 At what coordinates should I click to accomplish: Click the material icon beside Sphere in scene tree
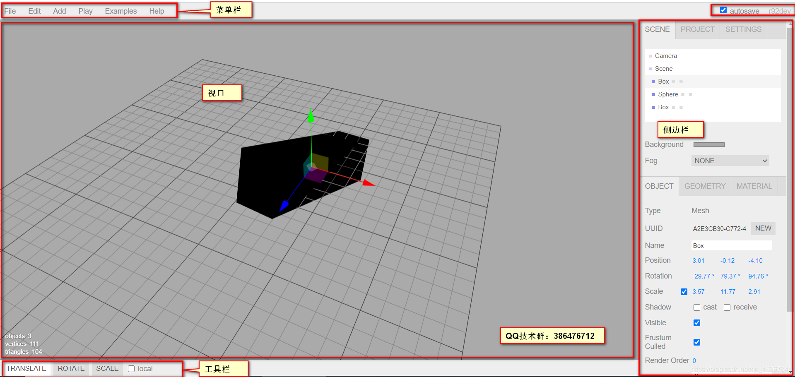point(690,94)
